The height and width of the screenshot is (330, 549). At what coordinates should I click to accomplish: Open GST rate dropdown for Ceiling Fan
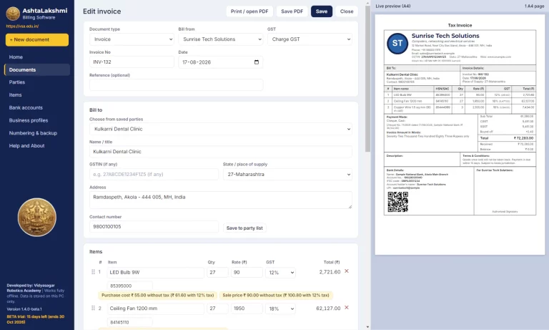tap(280, 309)
